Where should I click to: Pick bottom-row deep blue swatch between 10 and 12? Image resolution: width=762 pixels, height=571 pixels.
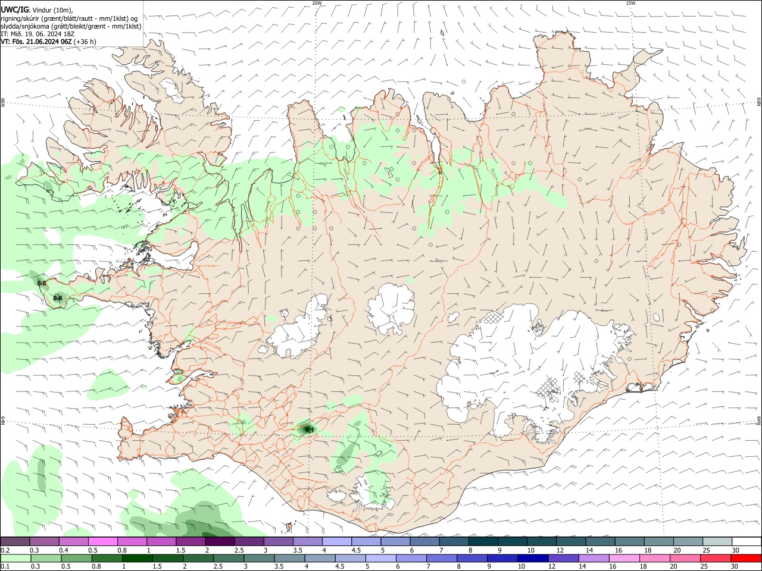(533, 558)
